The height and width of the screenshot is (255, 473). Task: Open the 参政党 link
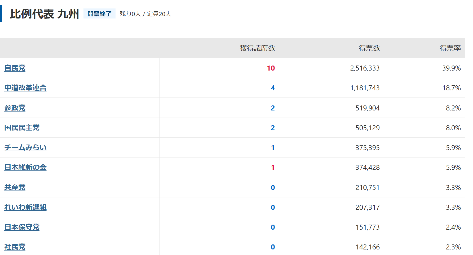(x=15, y=108)
